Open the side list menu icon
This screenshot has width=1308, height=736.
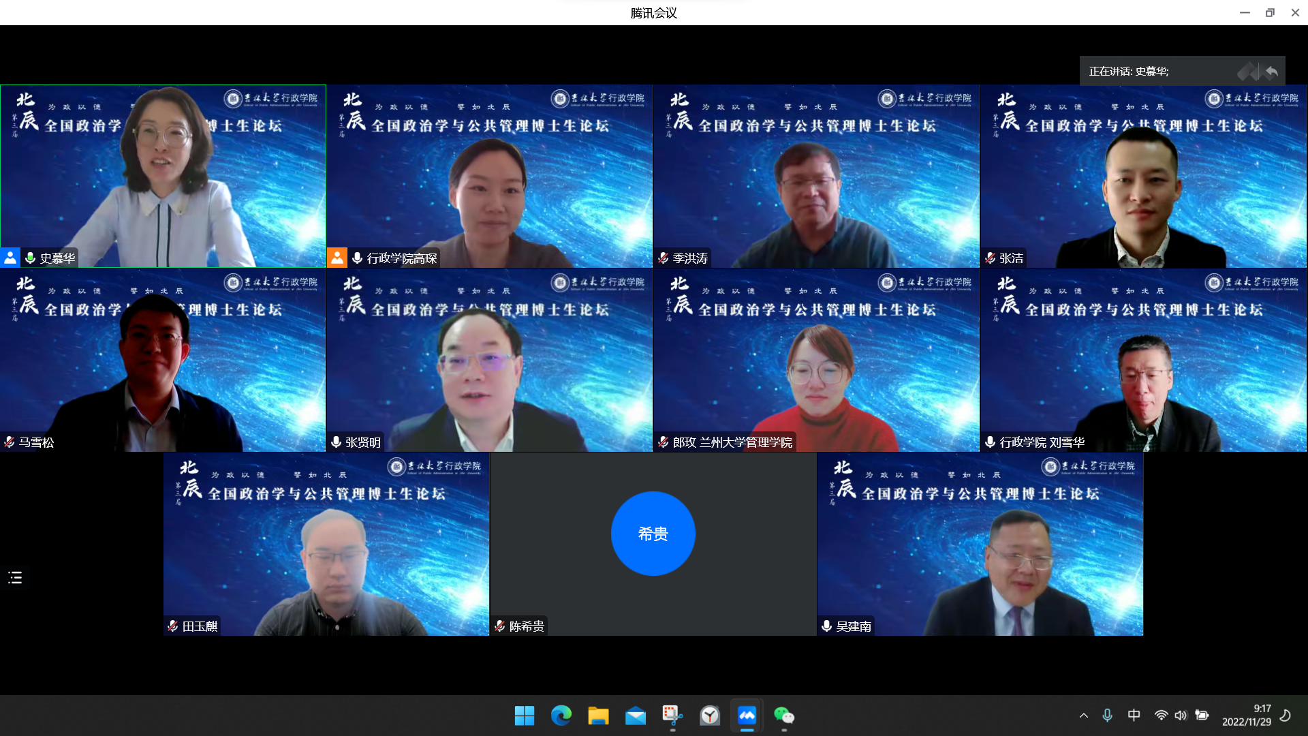pyautogui.click(x=15, y=578)
